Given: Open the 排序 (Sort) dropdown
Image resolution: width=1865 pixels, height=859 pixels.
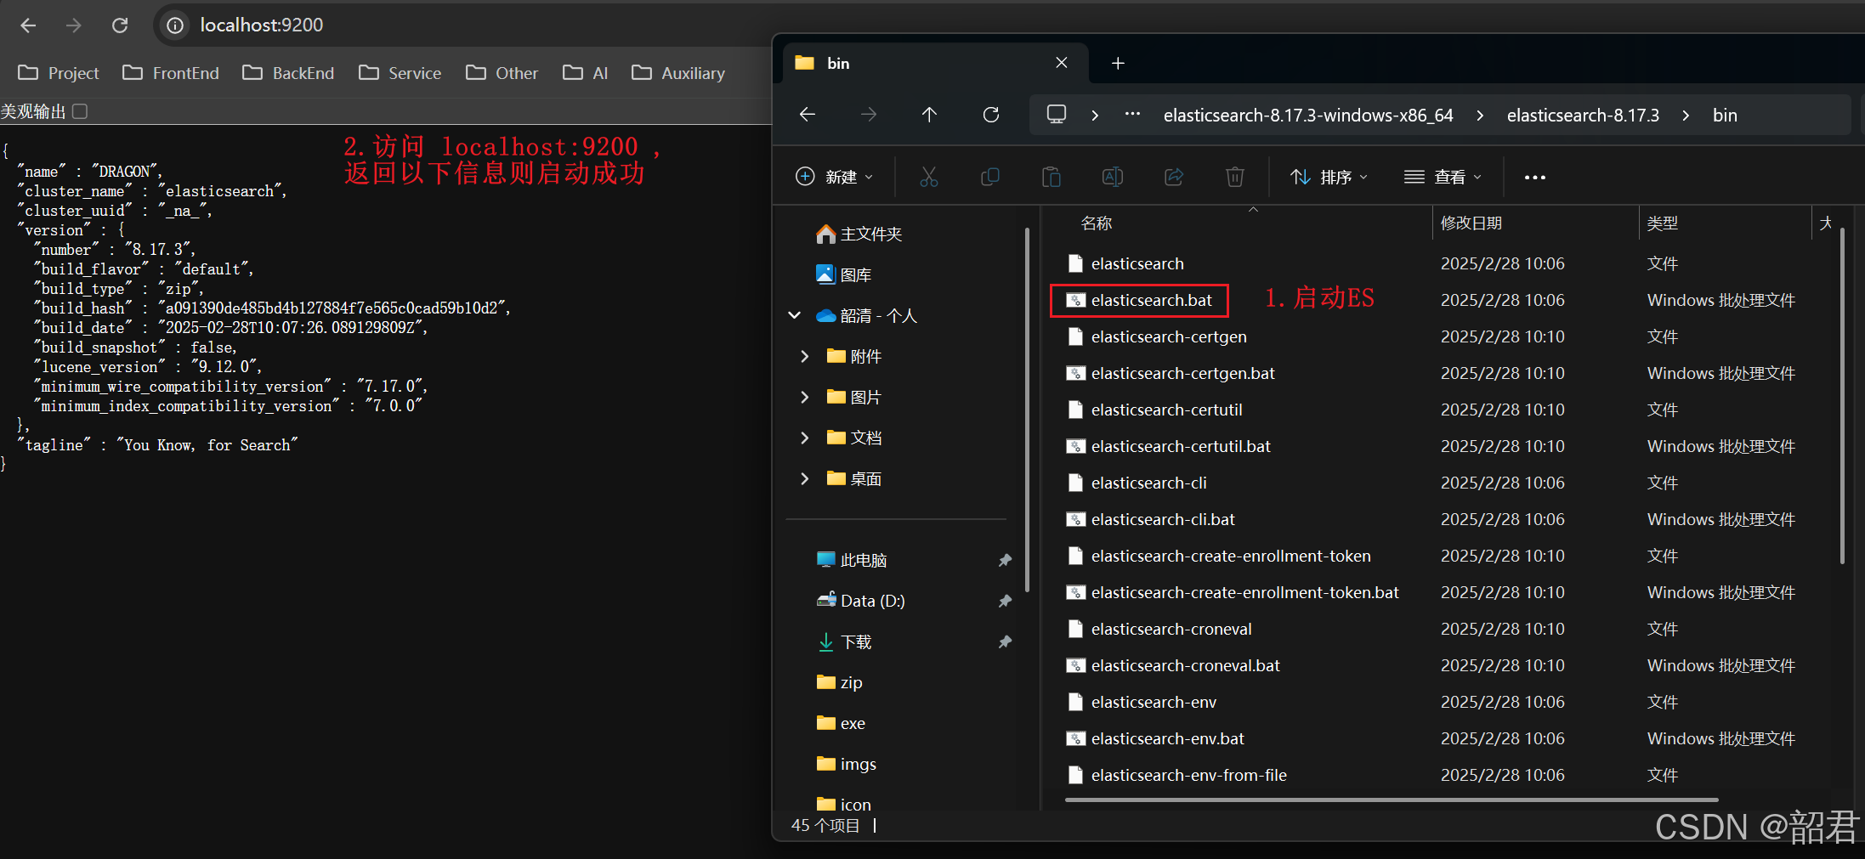Looking at the screenshot, I should point(1329,177).
